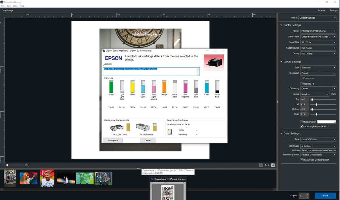Click the Vivid Magenta ink cartridge

185,87
